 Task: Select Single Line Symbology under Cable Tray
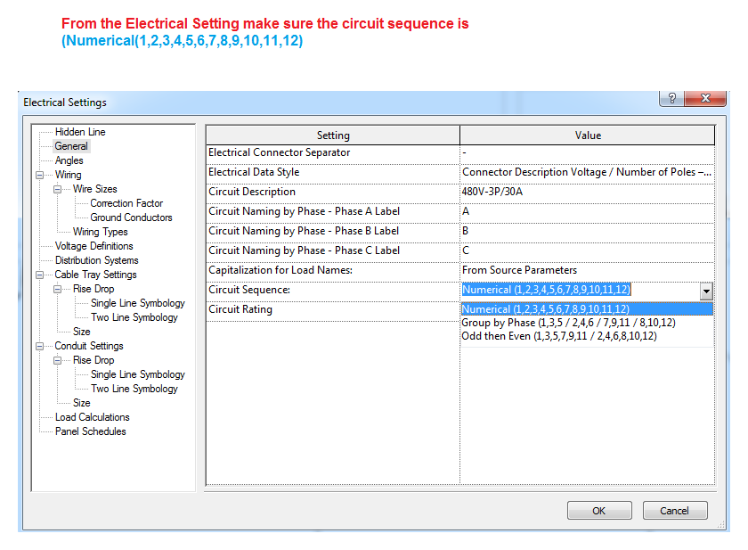[x=138, y=303]
